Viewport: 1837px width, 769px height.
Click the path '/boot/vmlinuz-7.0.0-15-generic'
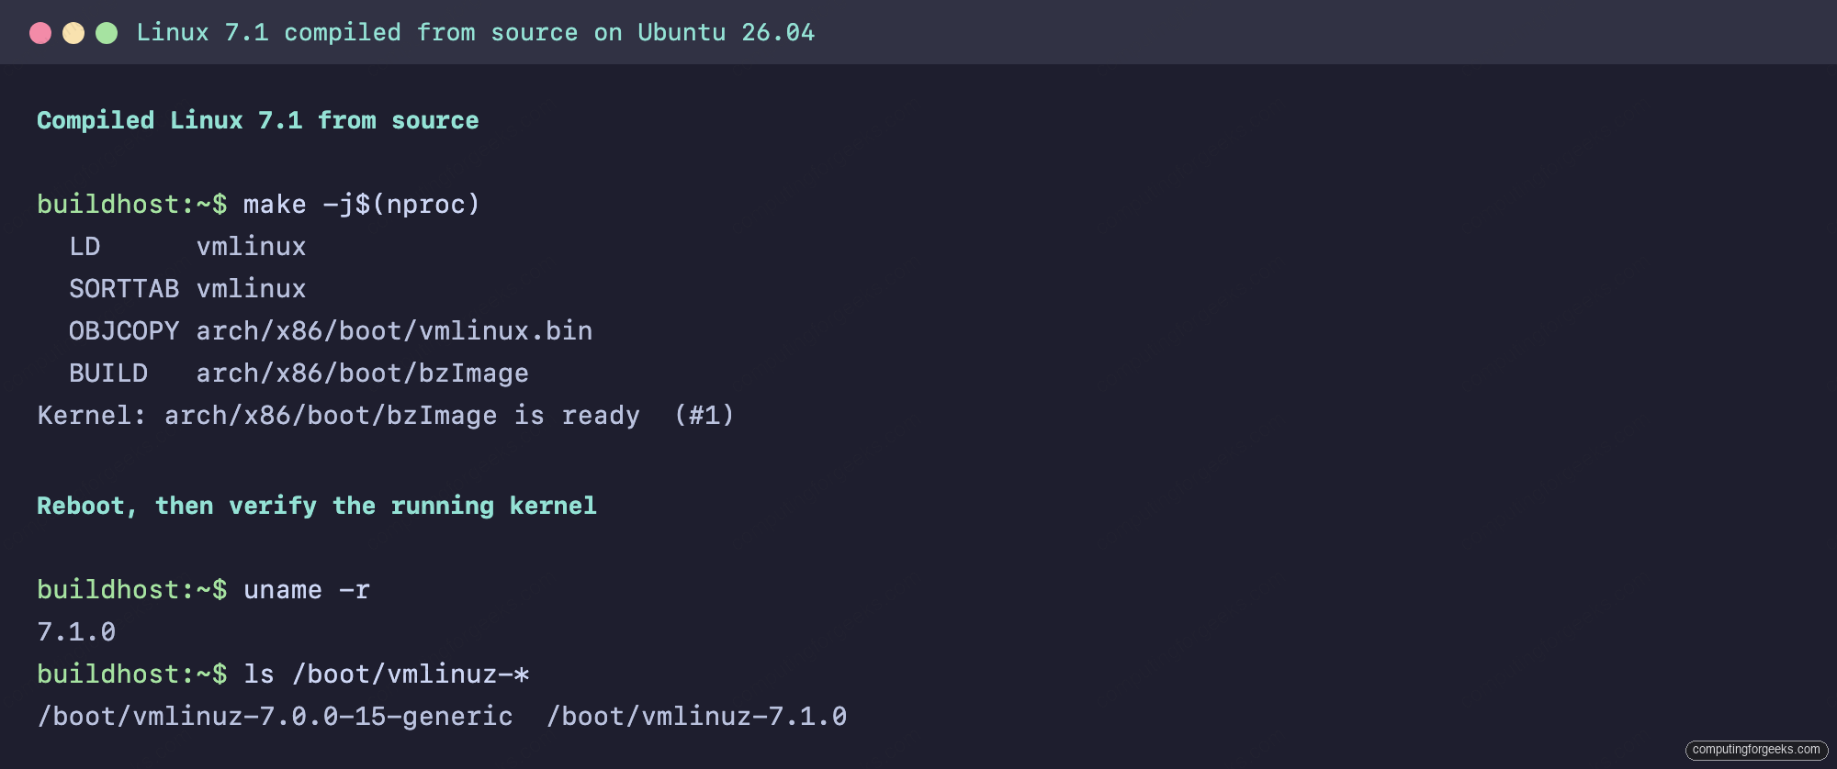point(275,716)
